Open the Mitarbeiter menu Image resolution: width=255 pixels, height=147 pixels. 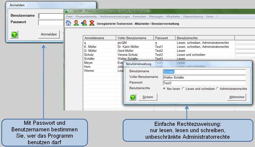(x=173, y=16)
